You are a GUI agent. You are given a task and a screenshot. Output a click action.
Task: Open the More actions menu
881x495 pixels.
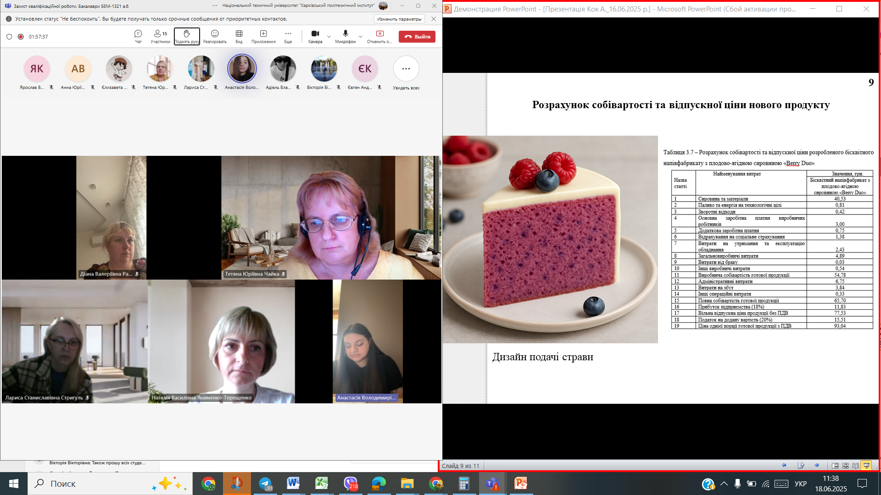(288, 36)
